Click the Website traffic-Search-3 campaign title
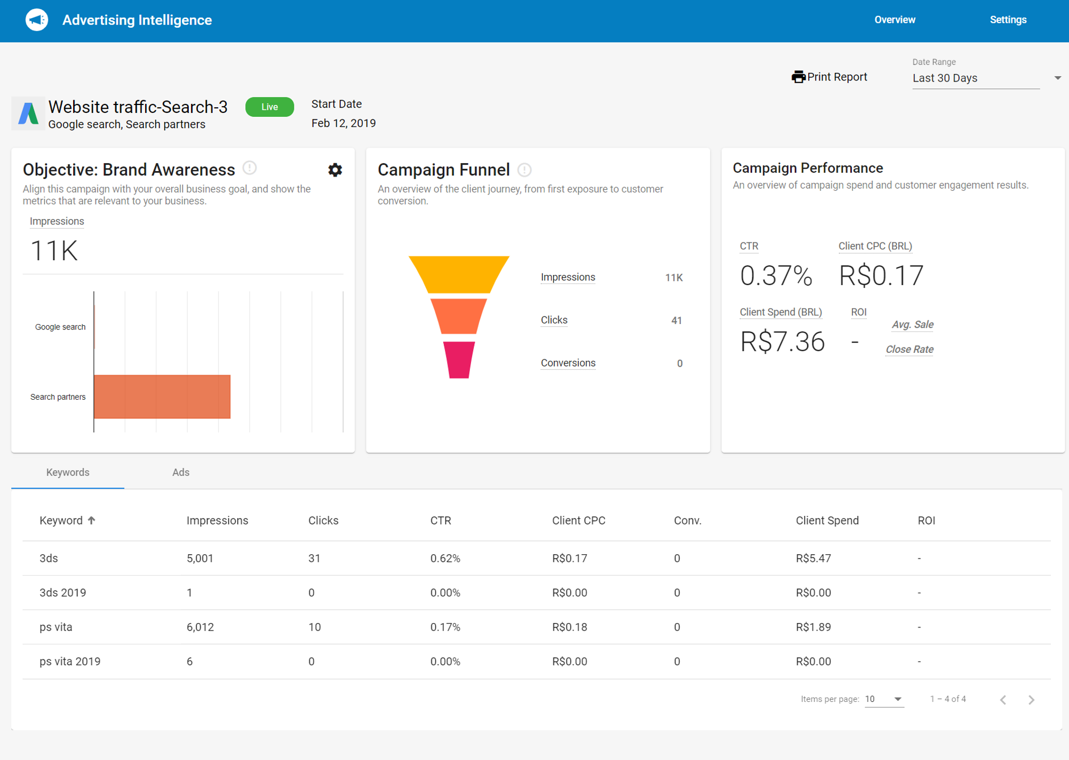Screen dimensions: 1069x760 coord(138,107)
